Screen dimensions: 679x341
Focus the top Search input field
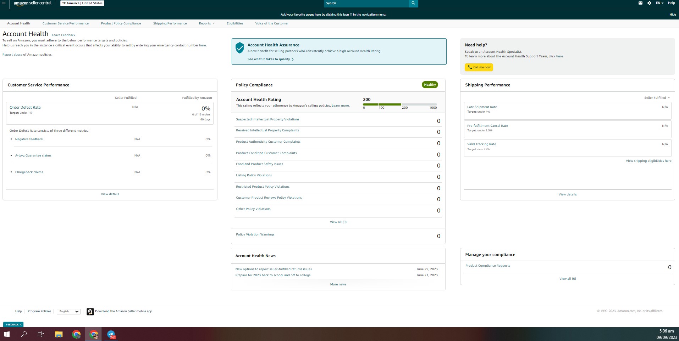pos(366,3)
